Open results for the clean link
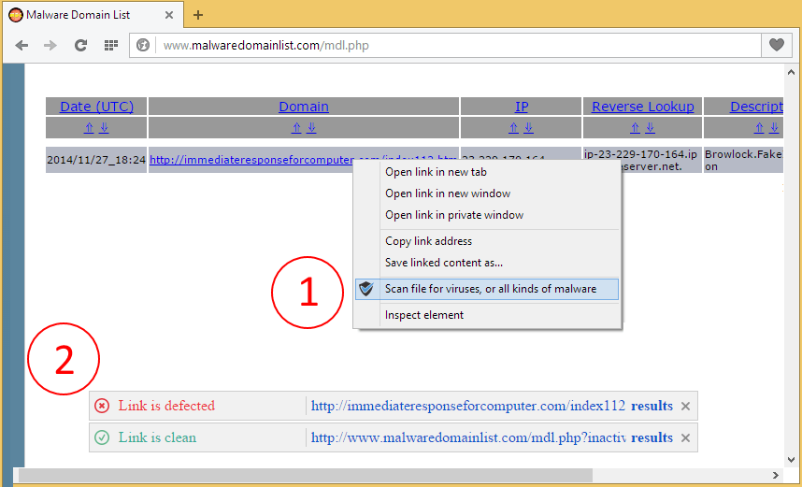Image resolution: width=802 pixels, height=487 pixels. pyautogui.click(x=652, y=437)
